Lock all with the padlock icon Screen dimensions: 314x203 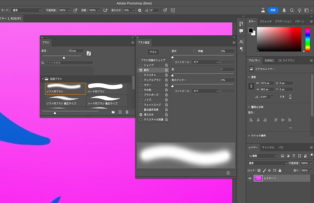coord(280,170)
